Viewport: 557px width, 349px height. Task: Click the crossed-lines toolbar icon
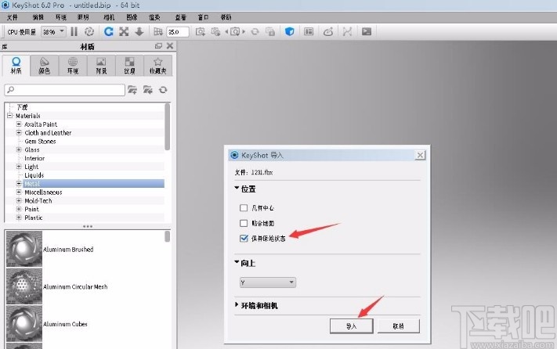pyautogui.click(x=347, y=31)
